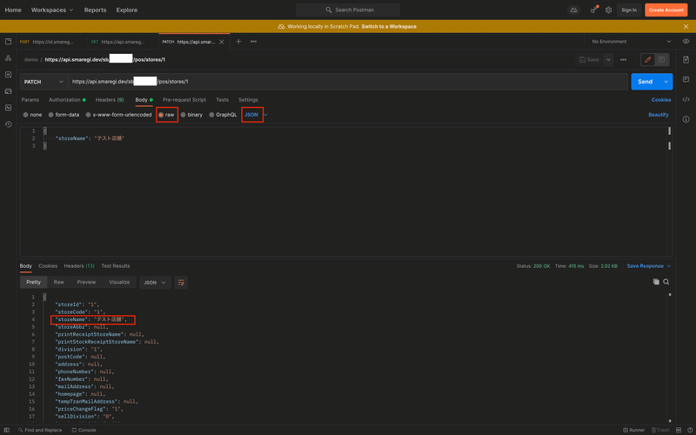Viewport: 696px width, 435px height.
Task: Select the none body type
Action: point(32,115)
